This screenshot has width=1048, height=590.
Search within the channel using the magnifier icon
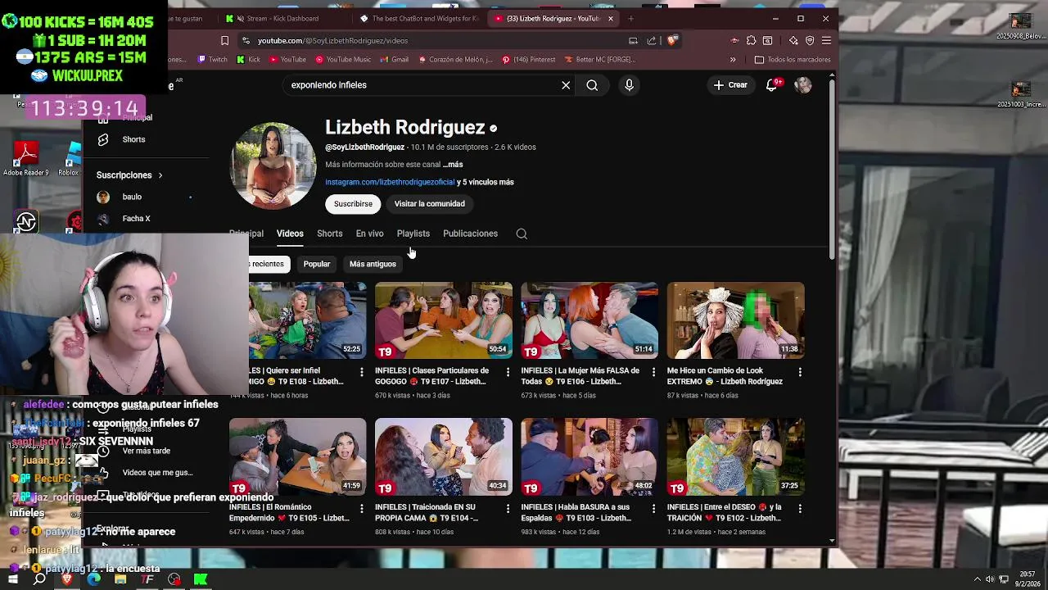tap(522, 234)
